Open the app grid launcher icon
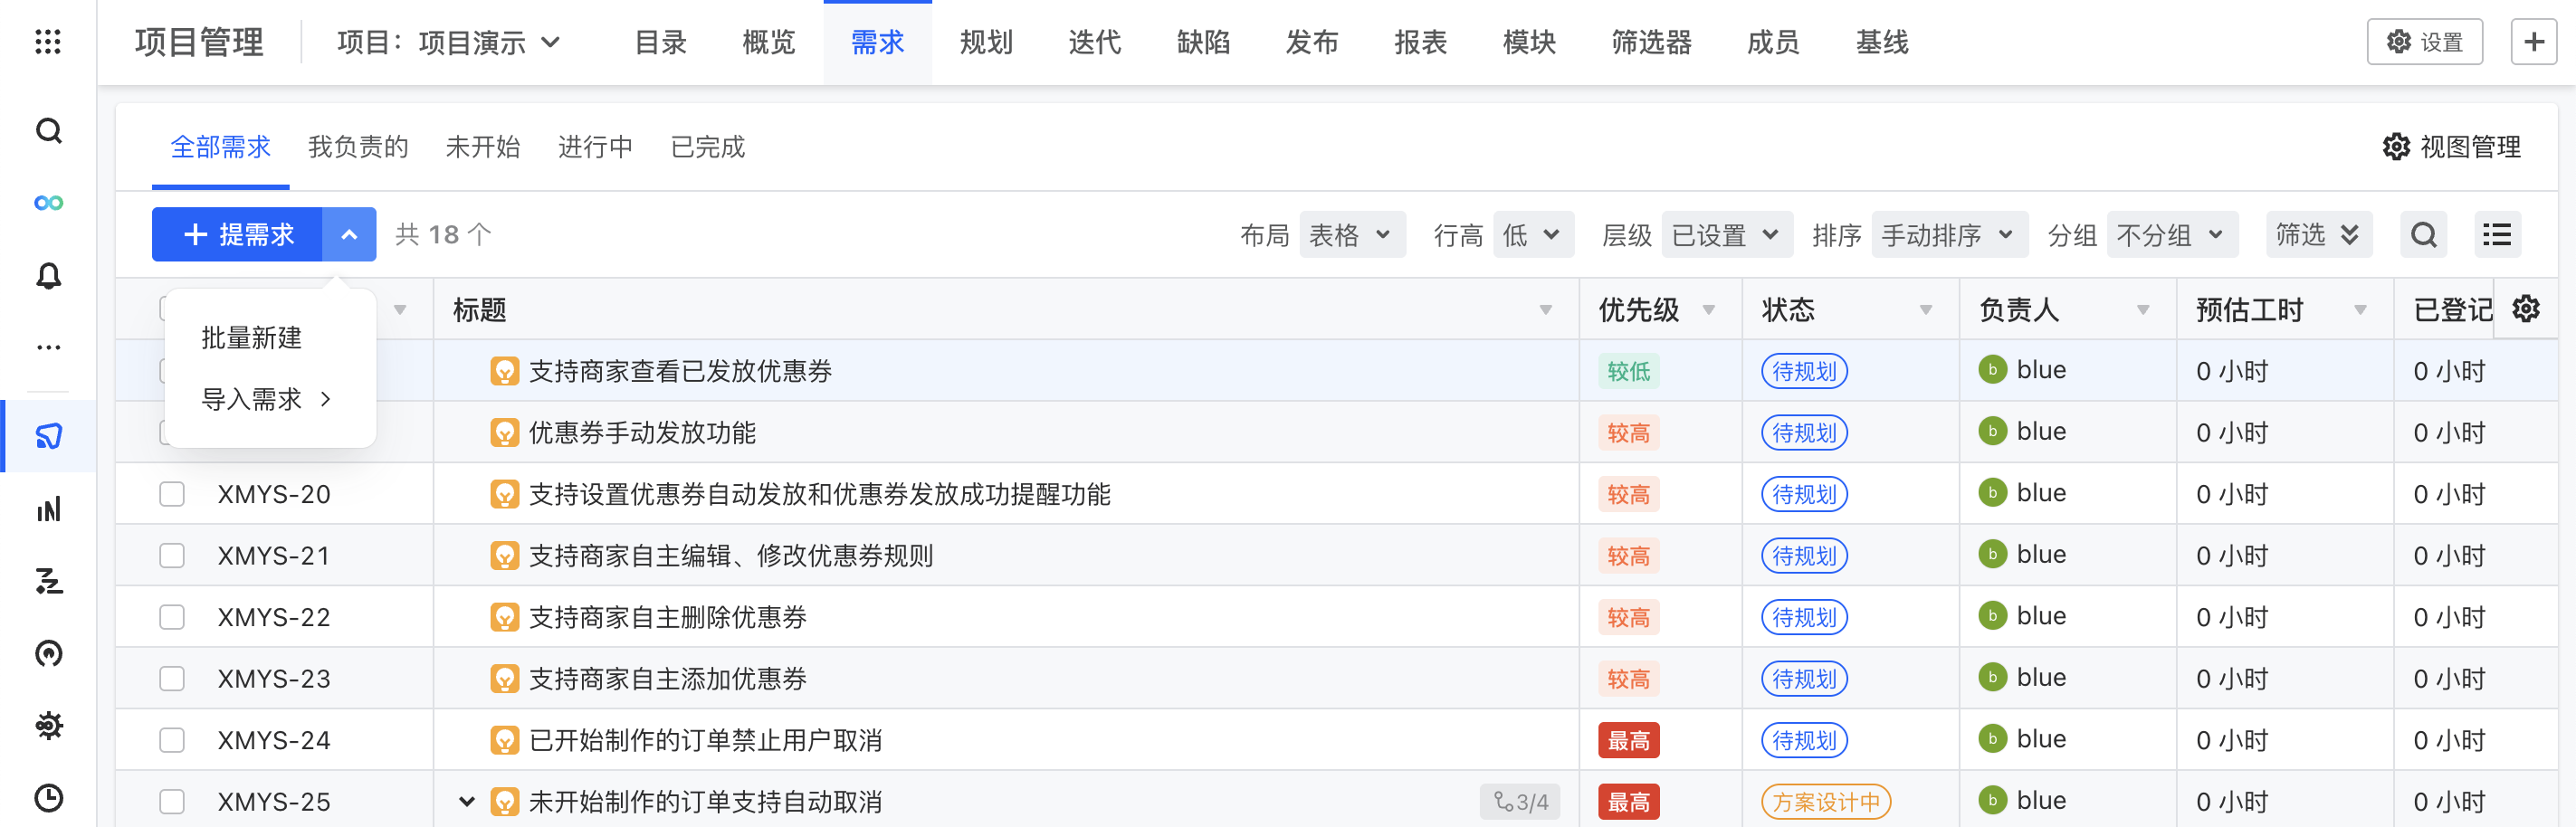 click(x=48, y=42)
